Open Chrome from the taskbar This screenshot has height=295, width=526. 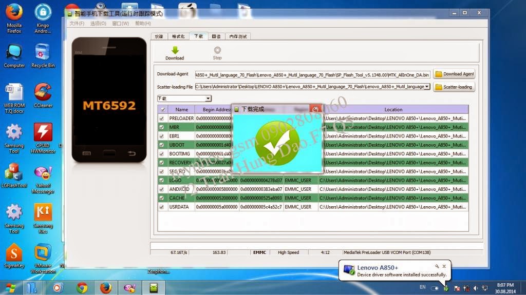[82, 288]
